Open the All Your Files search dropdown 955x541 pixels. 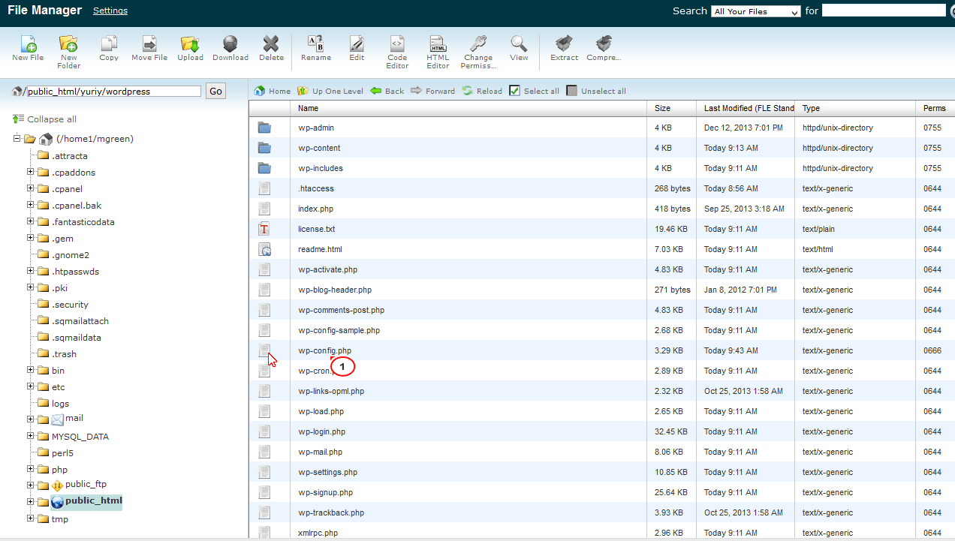click(755, 11)
